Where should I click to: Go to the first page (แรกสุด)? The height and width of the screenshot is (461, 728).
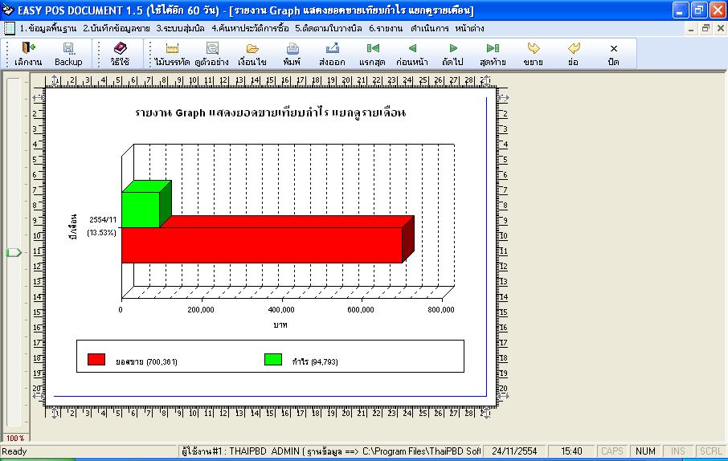point(372,48)
